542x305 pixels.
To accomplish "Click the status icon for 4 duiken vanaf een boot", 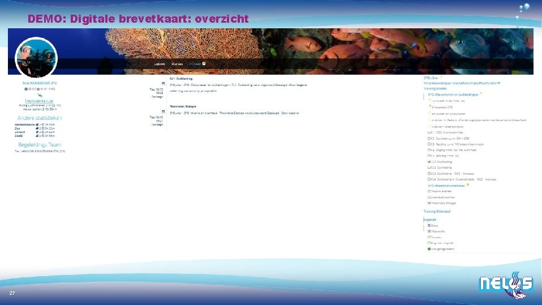I will pos(430,126).
